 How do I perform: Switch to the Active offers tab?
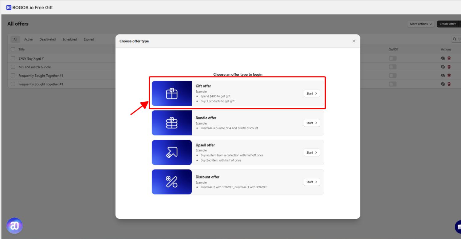[x=28, y=39]
